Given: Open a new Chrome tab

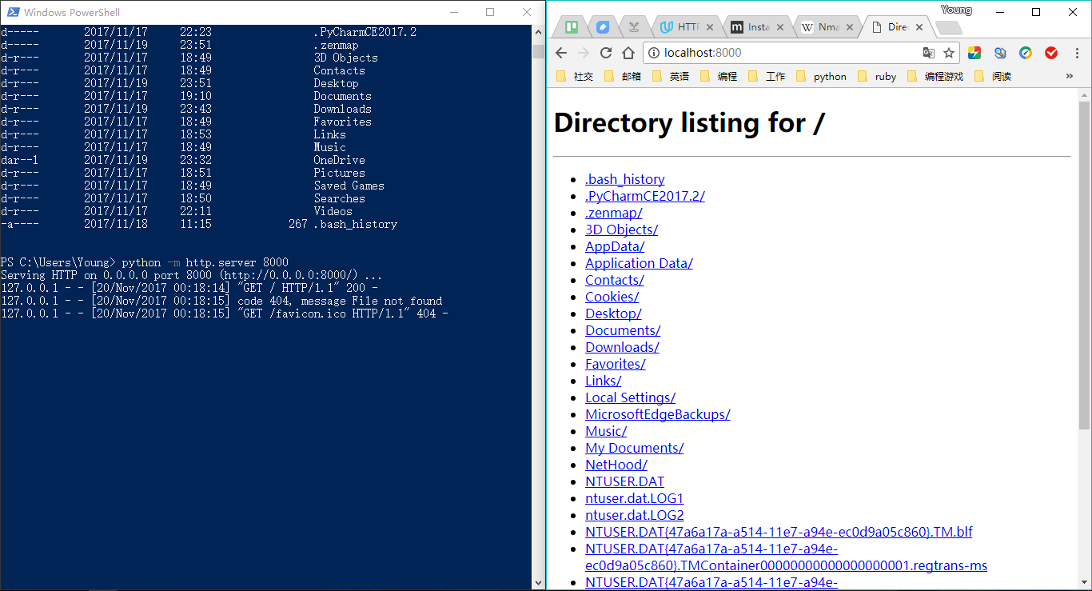Looking at the screenshot, I should coord(948,28).
